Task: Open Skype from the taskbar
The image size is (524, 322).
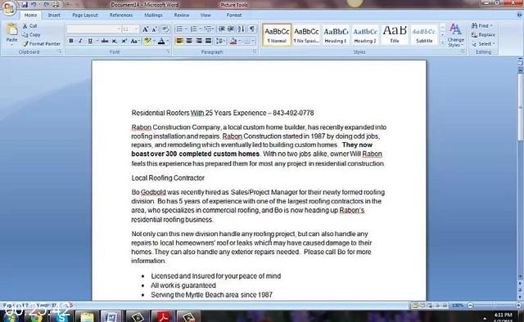Action: click(62, 316)
